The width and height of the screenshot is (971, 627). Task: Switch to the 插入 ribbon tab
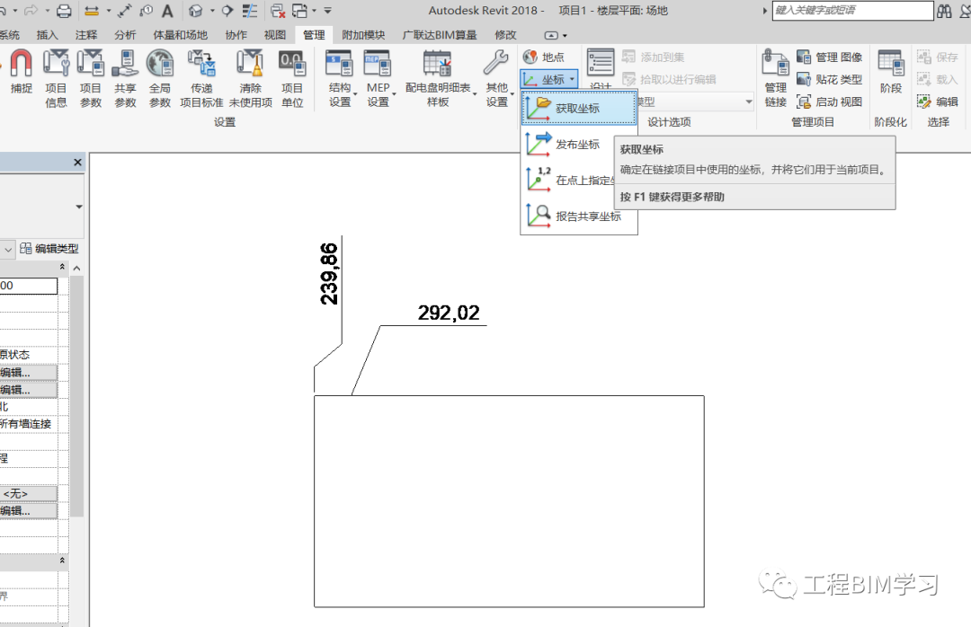[47, 35]
